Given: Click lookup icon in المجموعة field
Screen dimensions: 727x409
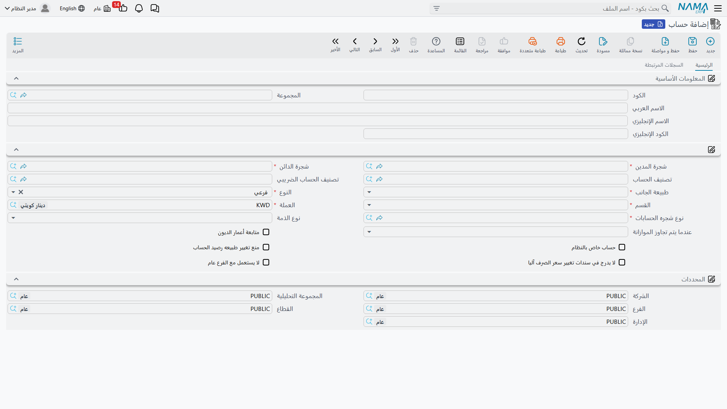Looking at the screenshot, I should pyautogui.click(x=13, y=95).
